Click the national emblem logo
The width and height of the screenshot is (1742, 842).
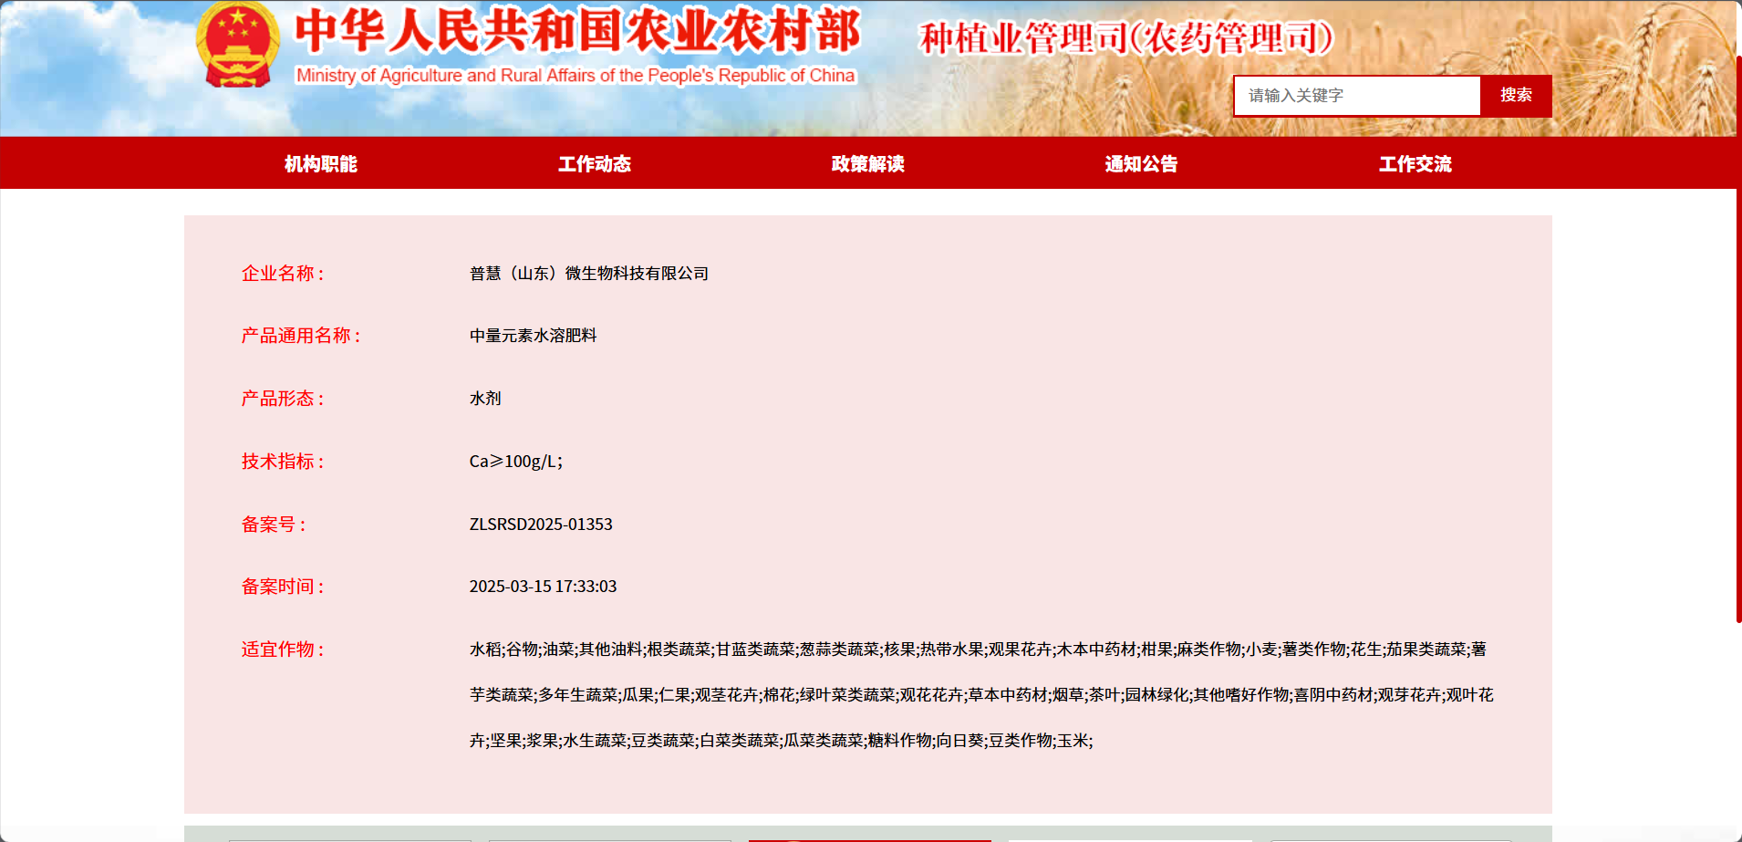pos(237,46)
